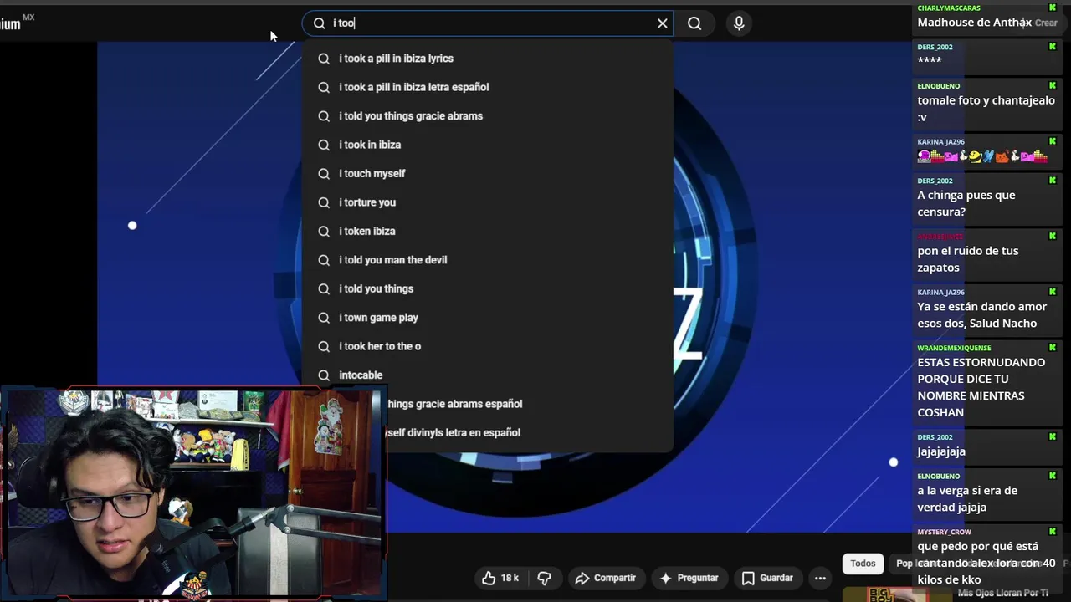The width and height of the screenshot is (1071, 602).
Task: Select suggestion 'i told you man the devil'
Action: coord(488,260)
